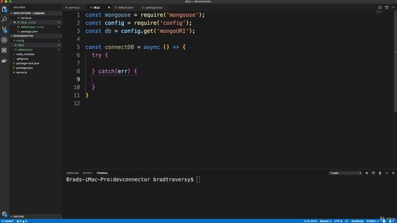Click line number 12 in the gutter
This screenshot has height=223, width=397.
pos(77,103)
